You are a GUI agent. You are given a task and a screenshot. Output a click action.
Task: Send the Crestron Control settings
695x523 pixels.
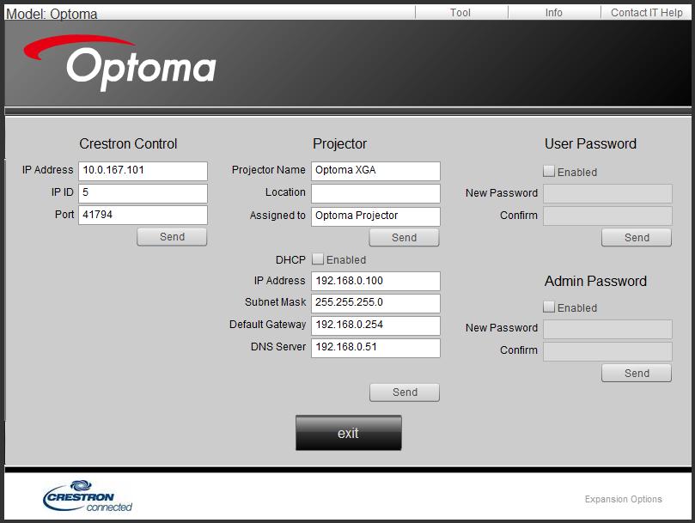[172, 237]
